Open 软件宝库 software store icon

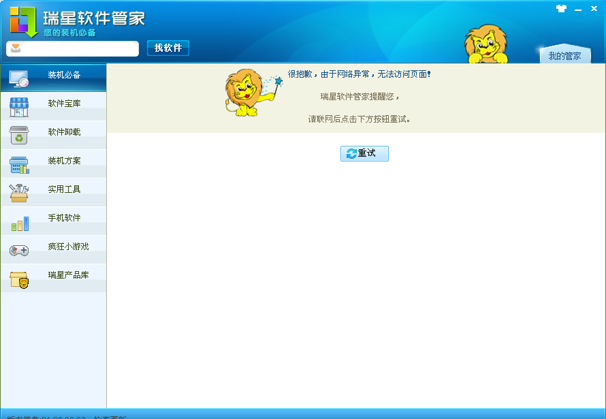(x=19, y=107)
